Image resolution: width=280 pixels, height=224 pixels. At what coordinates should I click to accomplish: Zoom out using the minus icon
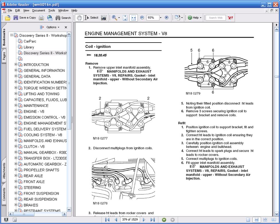(x=142, y=17)
